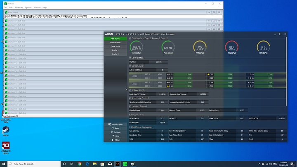Click the Memory Clock value 1,333
This screenshot has height=167, width=297.
pyautogui.click(x=202, y=110)
